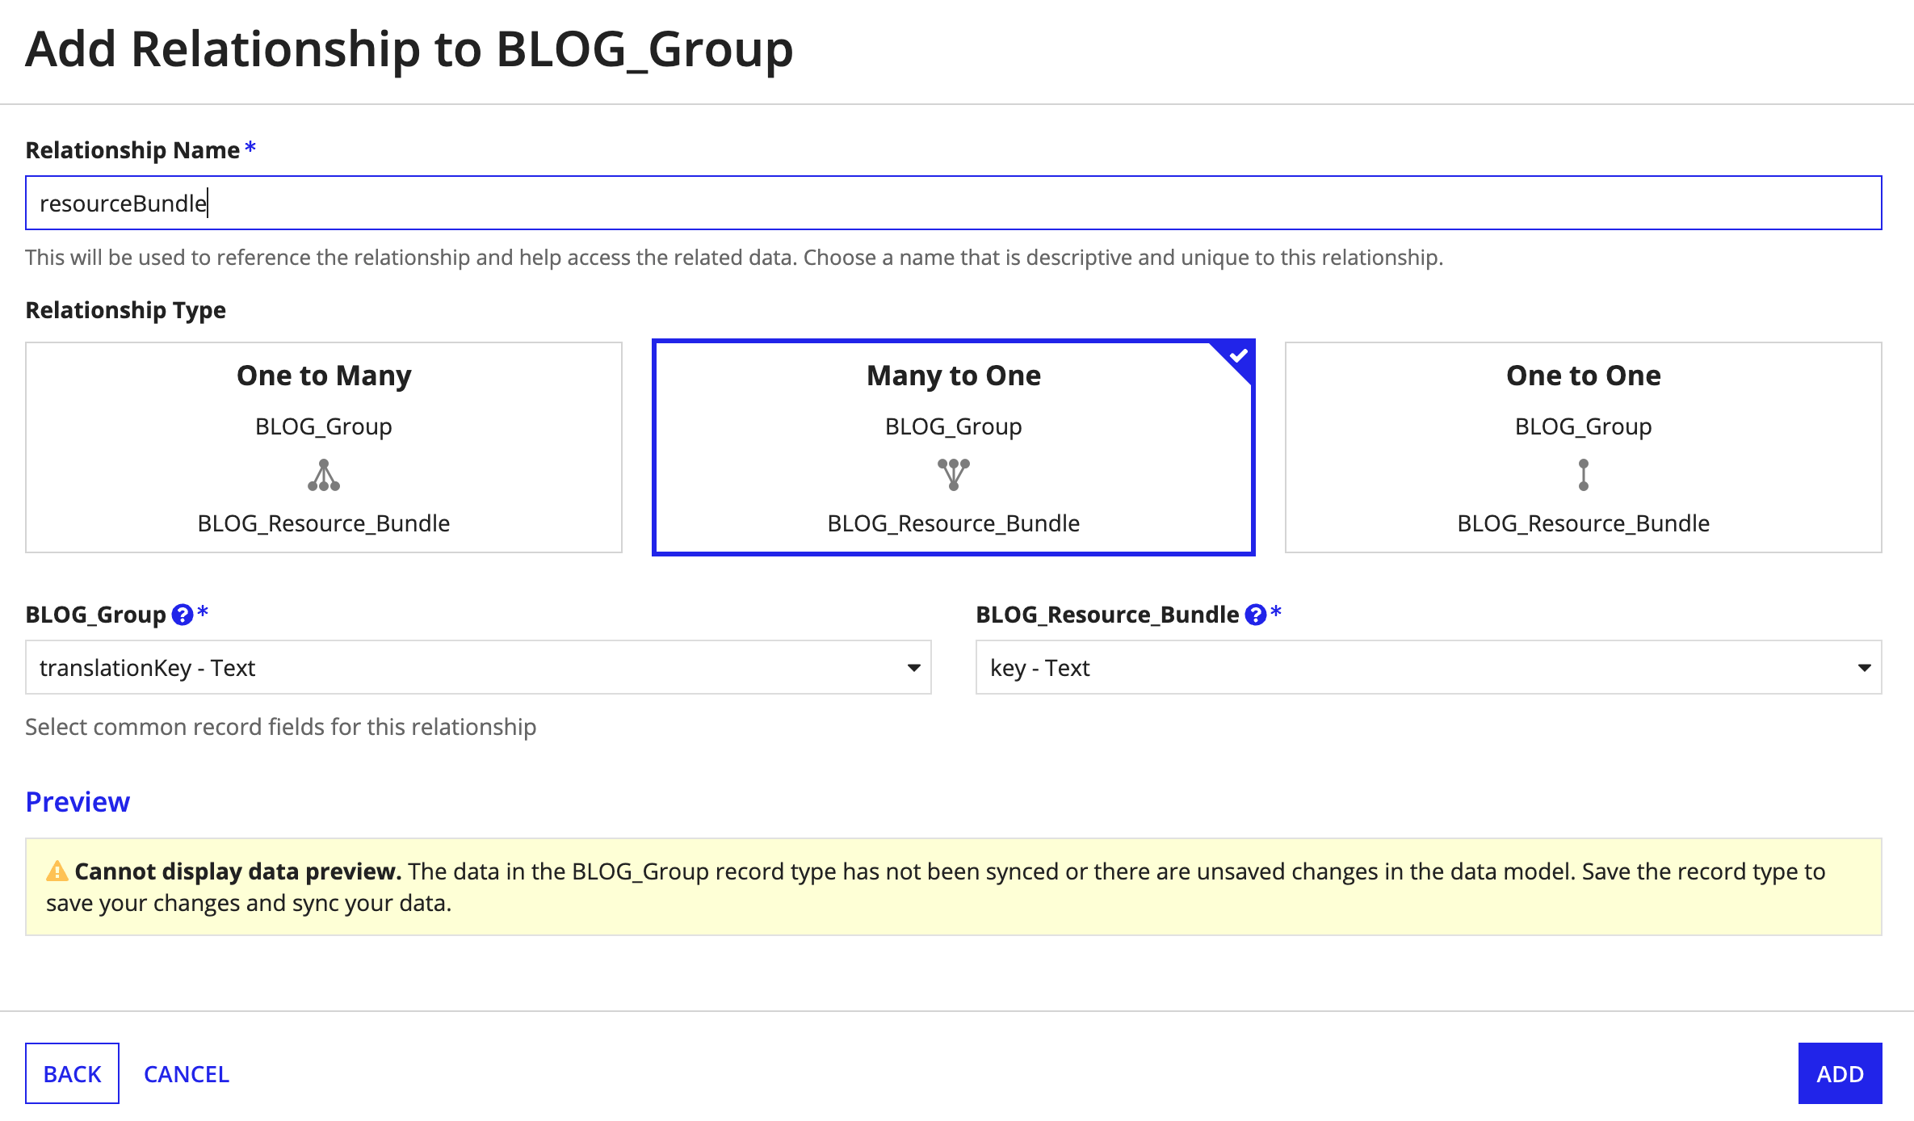Screen dimensions: 1914x1121
Task: Click help icon next to BLOG_Group label
Action: point(183,615)
